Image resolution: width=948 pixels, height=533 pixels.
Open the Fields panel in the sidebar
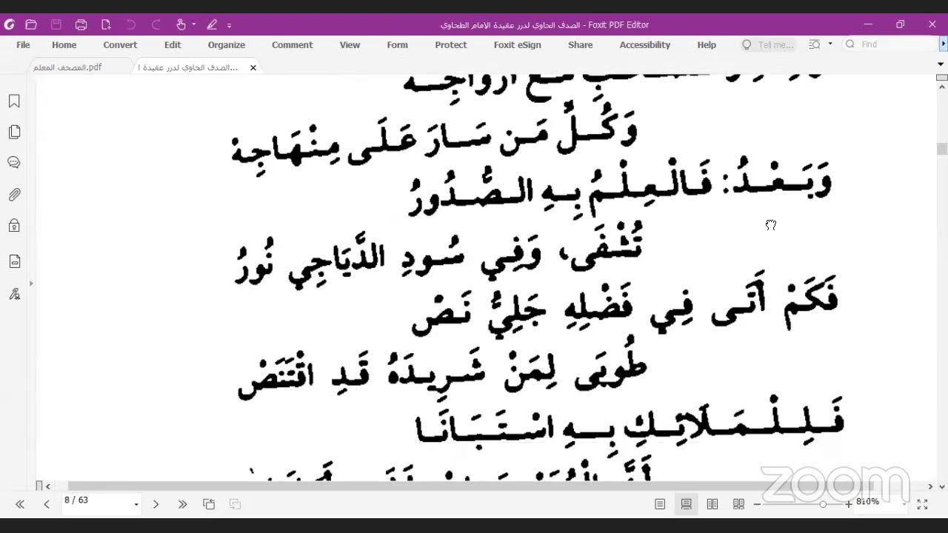click(14, 261)
